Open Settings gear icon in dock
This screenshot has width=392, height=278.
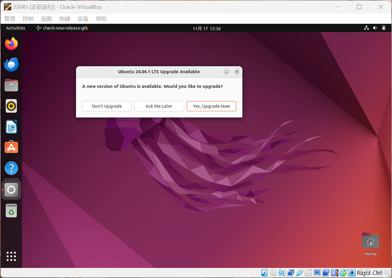tap(11, 190)
